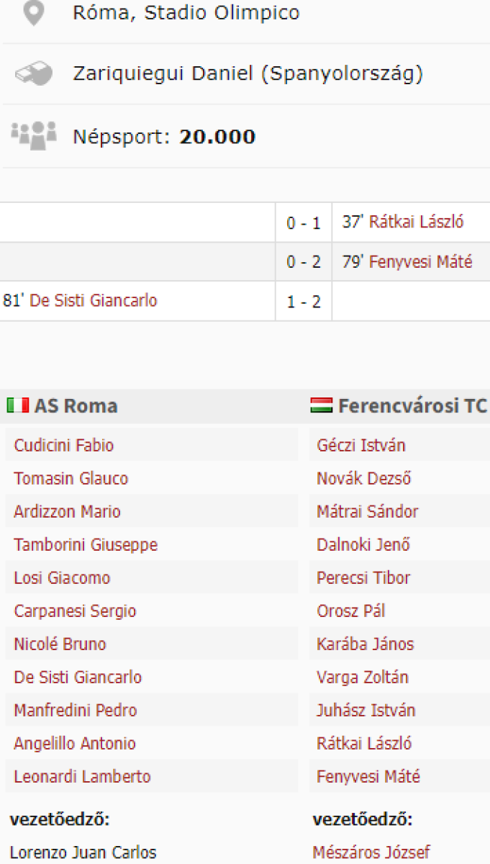Click the Italian flag beside AS Roma
Screen dimensions: 490x864
tap(18, 406)
